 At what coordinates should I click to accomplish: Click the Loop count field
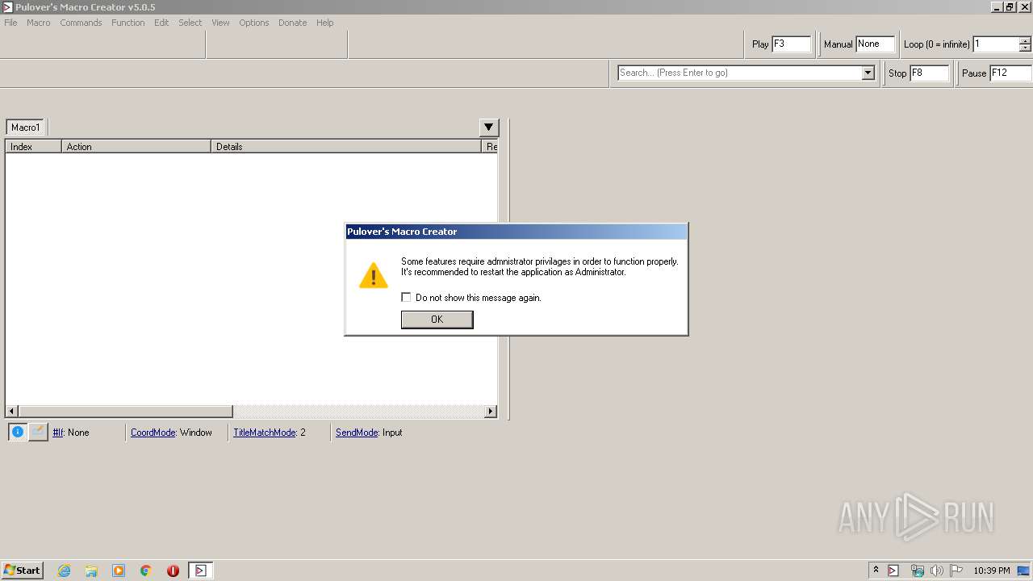tap(996, 44)
